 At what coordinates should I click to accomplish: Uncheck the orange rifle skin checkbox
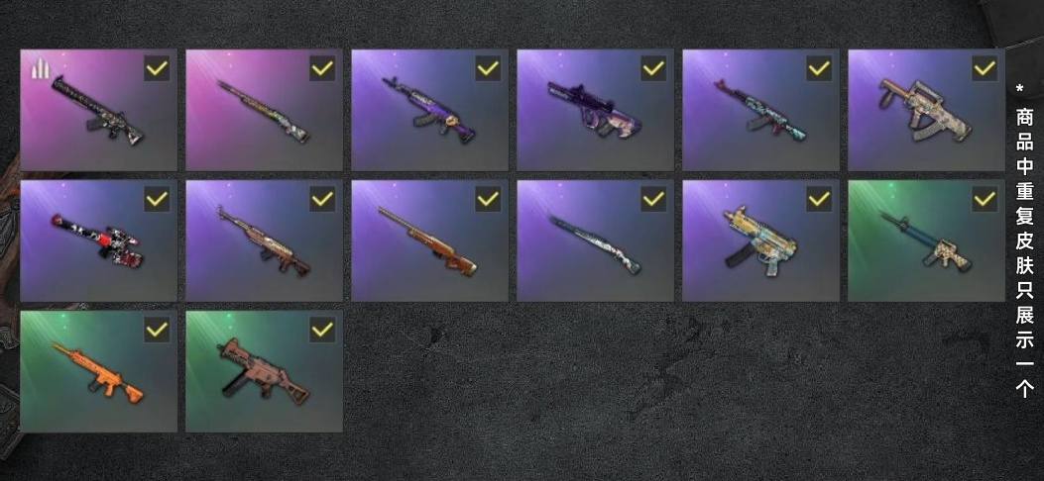pos(157,330)
